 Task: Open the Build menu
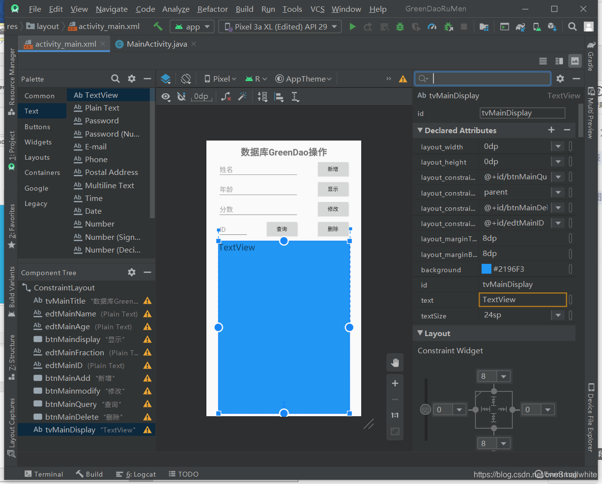[244, 9]
